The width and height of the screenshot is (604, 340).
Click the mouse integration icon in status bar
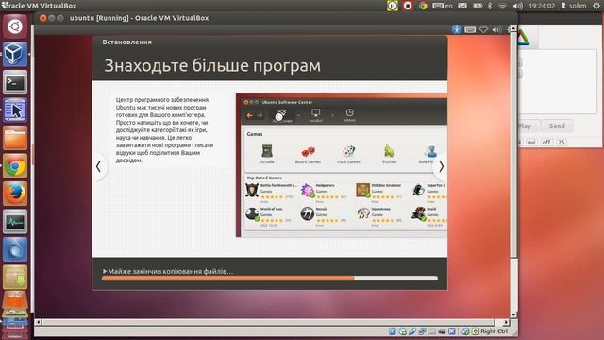pyautogui.click(x=465, y=331)
